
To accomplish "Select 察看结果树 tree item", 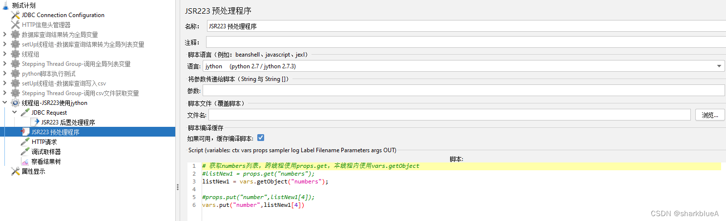I will point(46,161).
